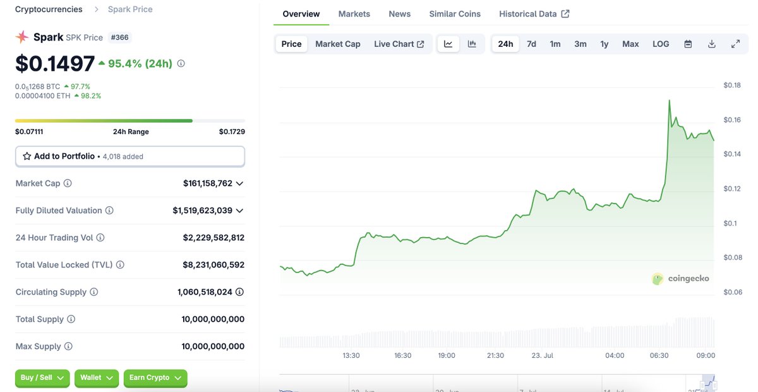Open the 24h change info icon
The height and width of the screenshot is (392, 758).
click(x=181, y=64)
